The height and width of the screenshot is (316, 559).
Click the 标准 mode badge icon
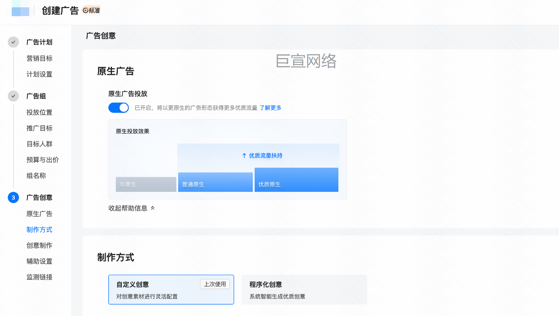(x=86, y=11)
